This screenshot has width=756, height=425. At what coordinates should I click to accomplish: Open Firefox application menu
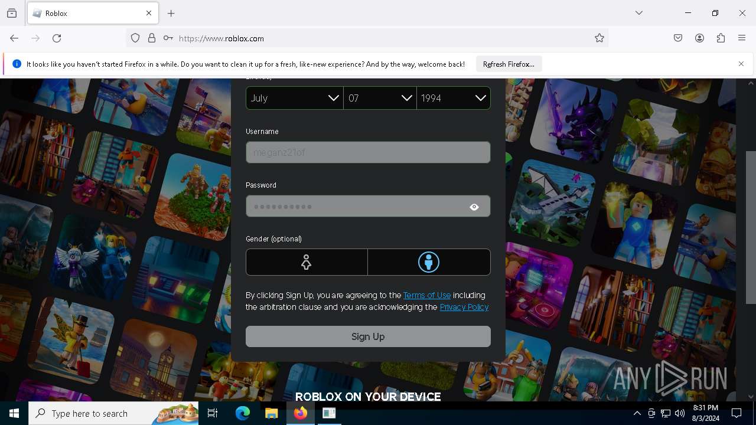tap(742, 38)
